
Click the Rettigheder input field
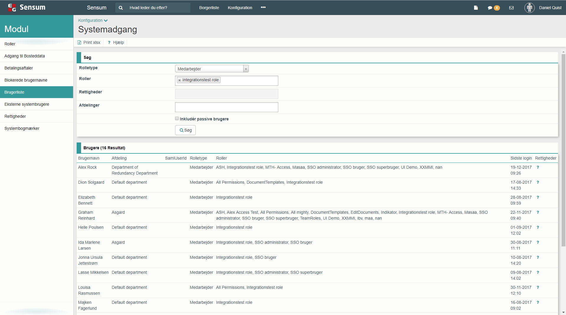click(x=227, y=94)
